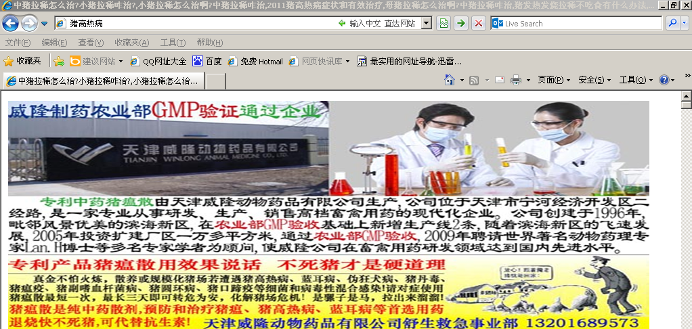Viewport: 692px width, 329px height.
Task: Open the 收藏夹(A) menu
Action: pyautogui.click(x=132, y=43)
